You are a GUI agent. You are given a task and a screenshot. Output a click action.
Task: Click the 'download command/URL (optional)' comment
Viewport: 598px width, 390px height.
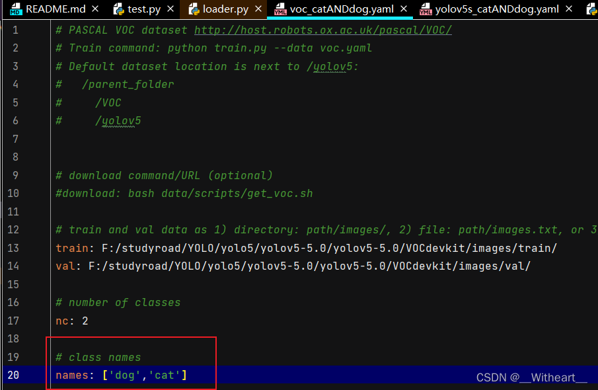pyautogui.click(x=165, y=176)
